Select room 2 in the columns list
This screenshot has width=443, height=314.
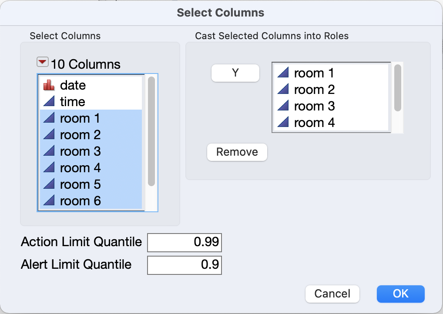pyautogui.click(x=80, y=135)
